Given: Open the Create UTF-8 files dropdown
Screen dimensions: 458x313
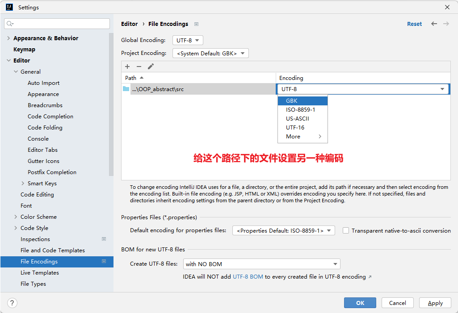Looking at the screenshot, I should coord(262,264).
